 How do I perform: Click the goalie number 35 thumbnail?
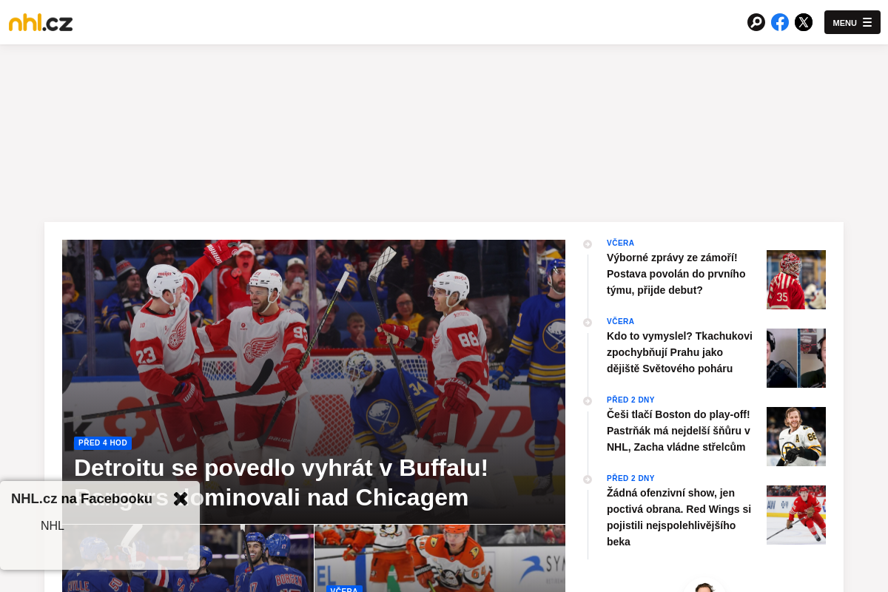tap(796, 280)
